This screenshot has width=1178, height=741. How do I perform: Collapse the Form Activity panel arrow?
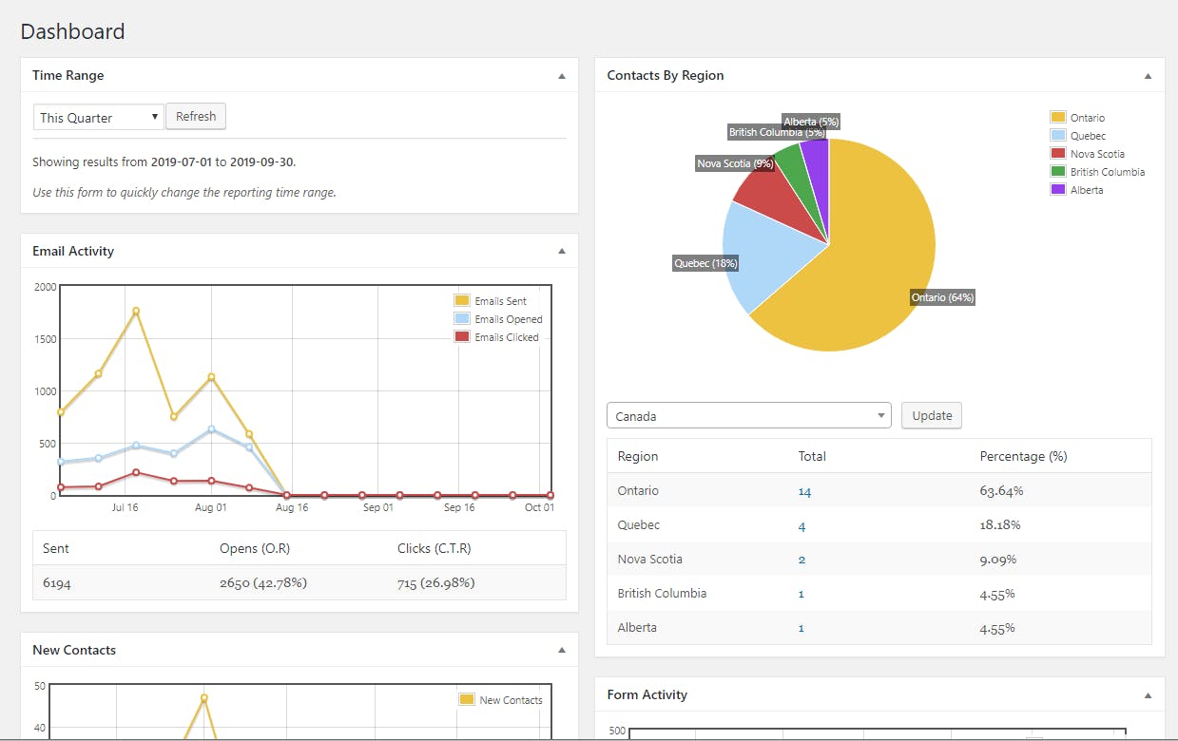tap(1148, 694)
